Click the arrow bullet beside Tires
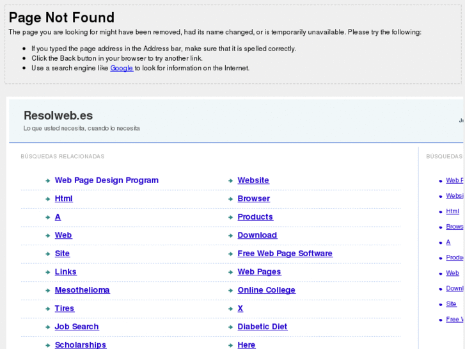 click(x=48, y=309)
